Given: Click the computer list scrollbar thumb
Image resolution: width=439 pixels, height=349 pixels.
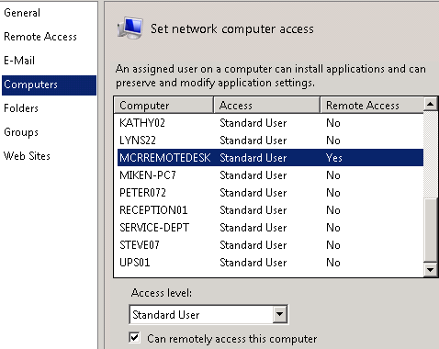Looking at the screenshot, I should 430,231.
